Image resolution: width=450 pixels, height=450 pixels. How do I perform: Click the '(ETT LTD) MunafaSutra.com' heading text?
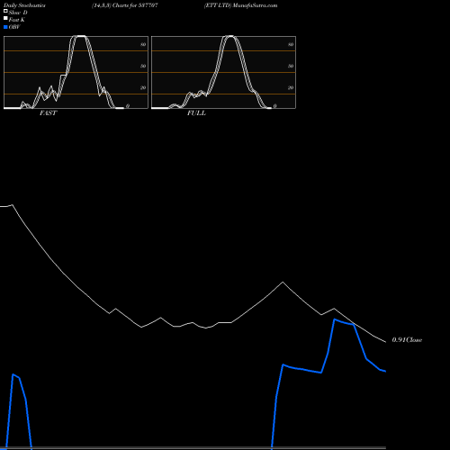(240, 5)
